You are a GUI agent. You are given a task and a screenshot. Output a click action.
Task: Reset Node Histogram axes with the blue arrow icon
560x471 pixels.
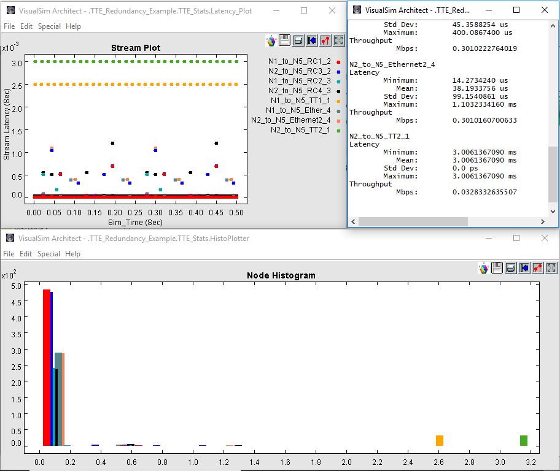click(x=524, y=268)
